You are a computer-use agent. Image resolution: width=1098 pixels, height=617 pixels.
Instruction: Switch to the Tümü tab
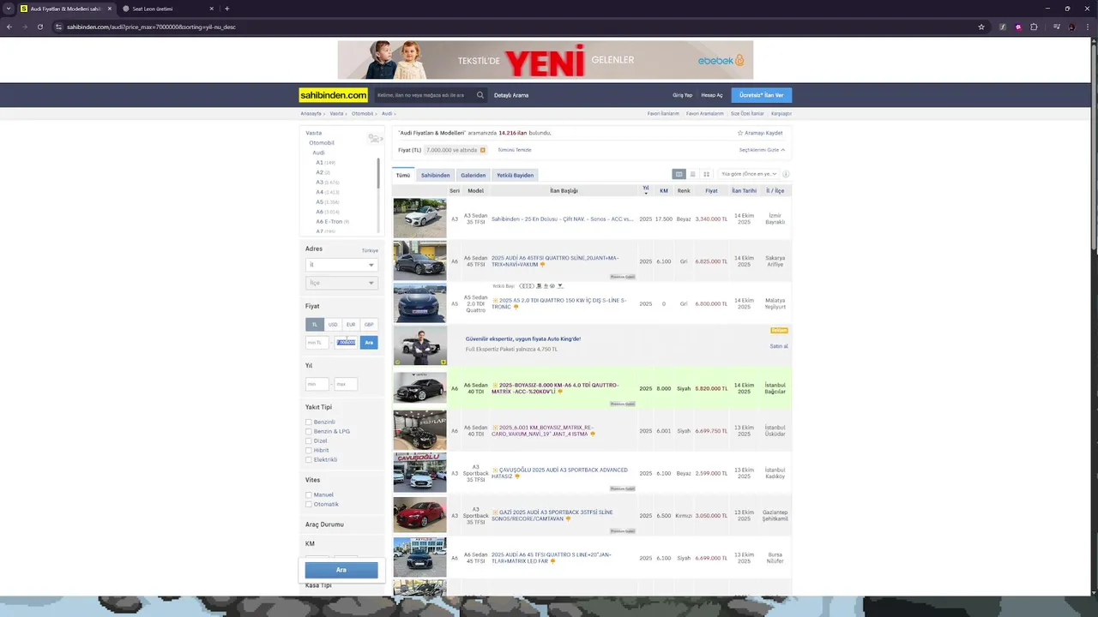[403, 175]
